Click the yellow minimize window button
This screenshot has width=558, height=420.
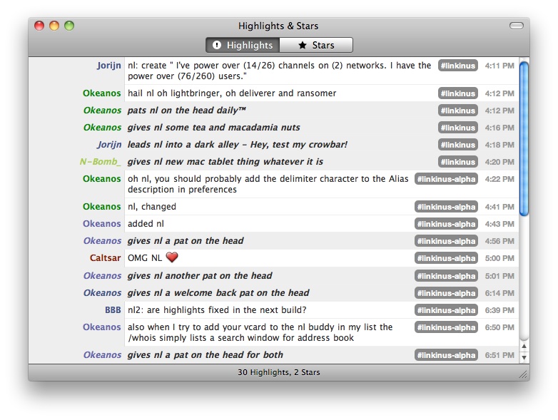click(x=54, y=26)
